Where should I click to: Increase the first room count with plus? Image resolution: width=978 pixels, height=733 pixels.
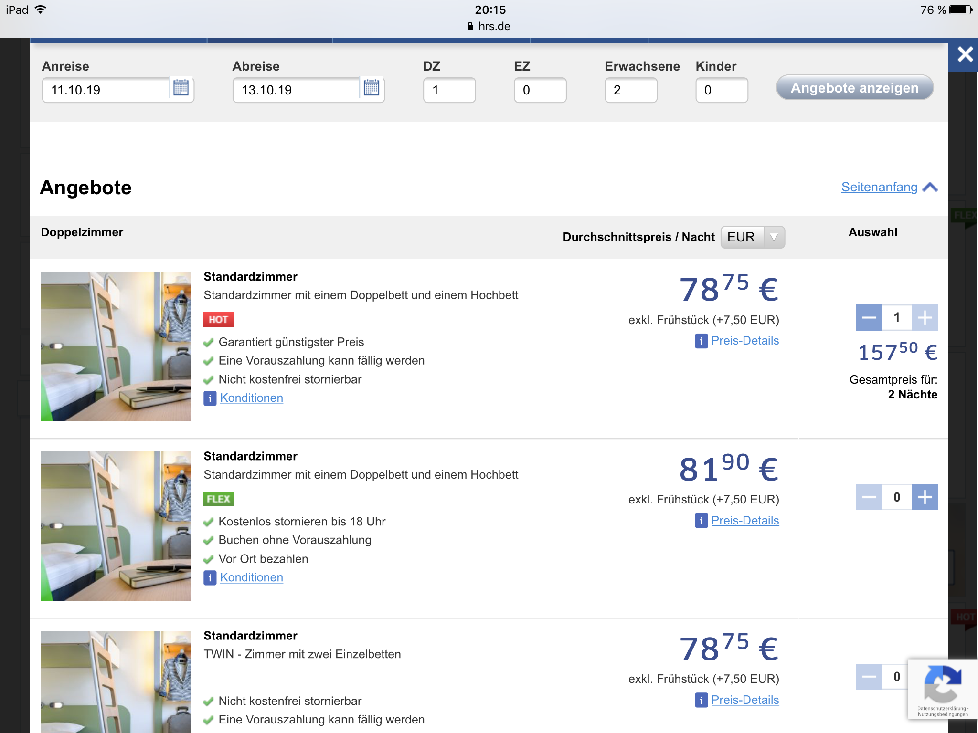click(x=925, y=318)
